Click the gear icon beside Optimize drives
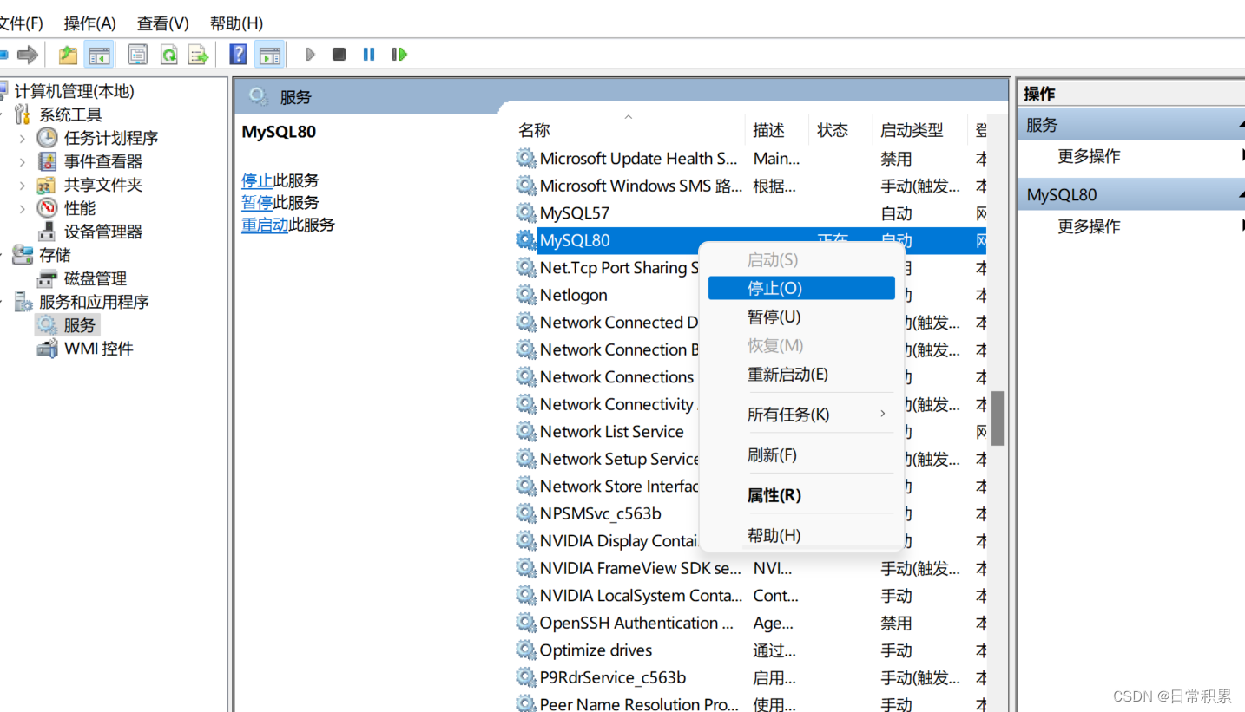The width and height of the screenshot is (1245, 712). click(x=525, y=650)
